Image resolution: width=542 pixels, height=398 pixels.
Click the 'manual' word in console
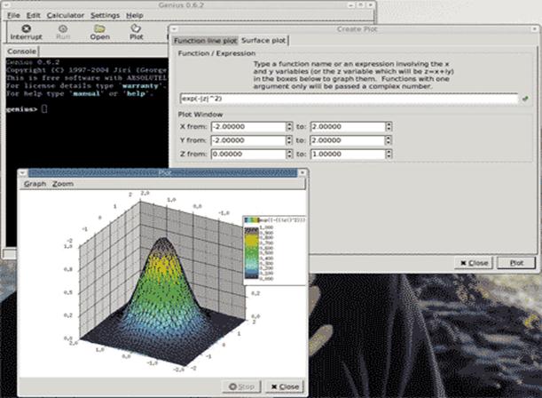pos(86,94)
